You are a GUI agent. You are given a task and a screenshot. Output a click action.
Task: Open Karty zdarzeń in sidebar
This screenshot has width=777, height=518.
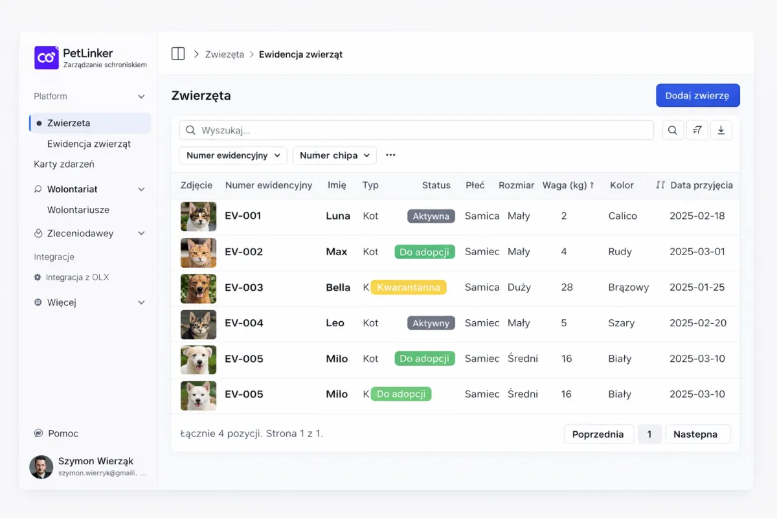click(64, 164)
